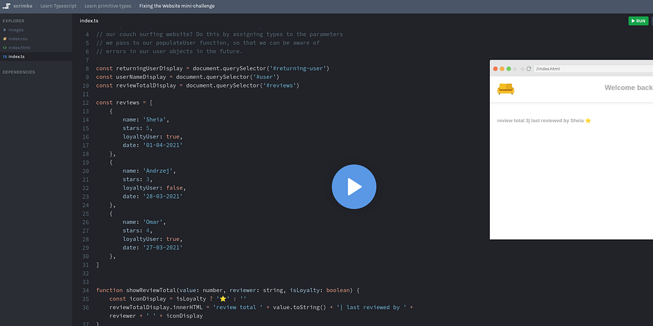Click the '#reviews' selector string
653x326 pixels.
point(279,86)
